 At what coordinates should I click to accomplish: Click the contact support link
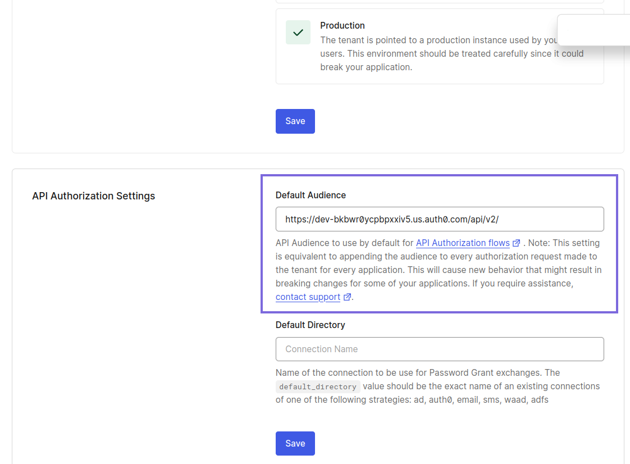tap(308, 297)
